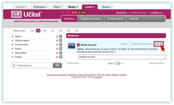
Task: Add Žiacka práca using plus icon
Action: coord(57,53)
